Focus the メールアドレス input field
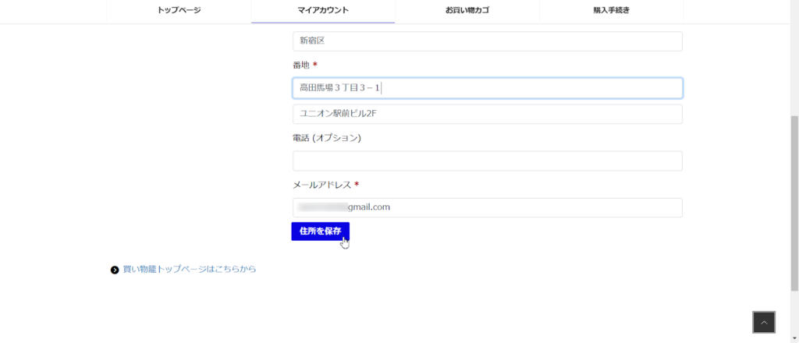 click(x=487, y=207)
